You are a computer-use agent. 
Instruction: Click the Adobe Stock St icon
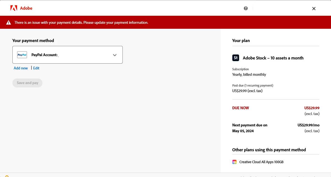(x=236, y=58)
